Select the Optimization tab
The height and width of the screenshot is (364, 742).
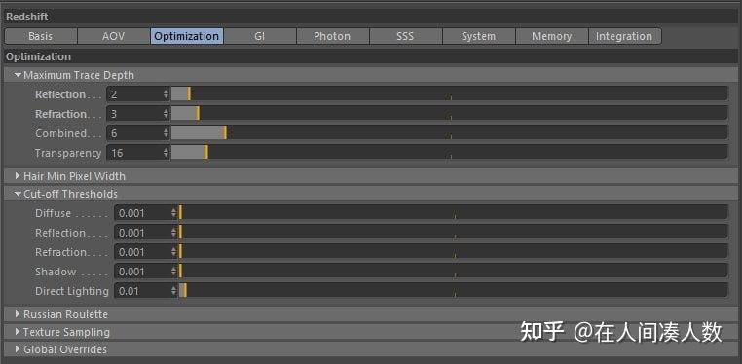tap(187, 36)
